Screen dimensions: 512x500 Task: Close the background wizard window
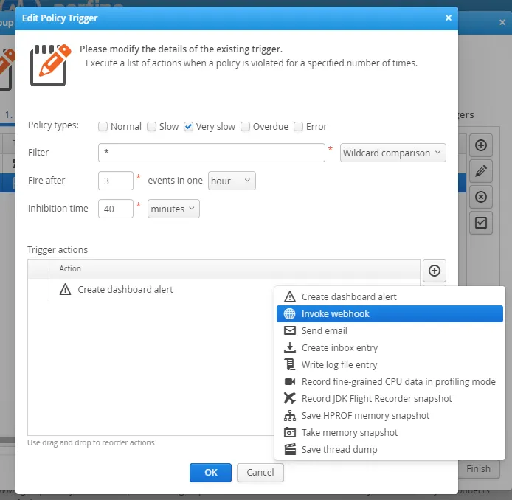click(x=502, y=22)
